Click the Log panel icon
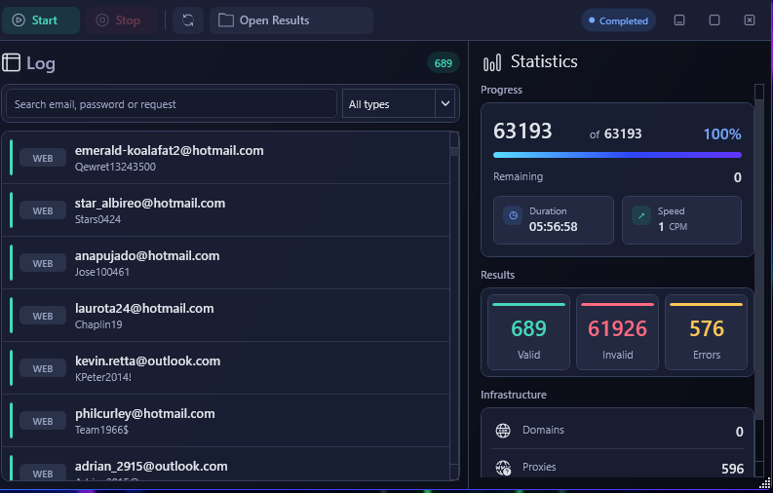Screen dimensions: 773x493 (12, 62)
